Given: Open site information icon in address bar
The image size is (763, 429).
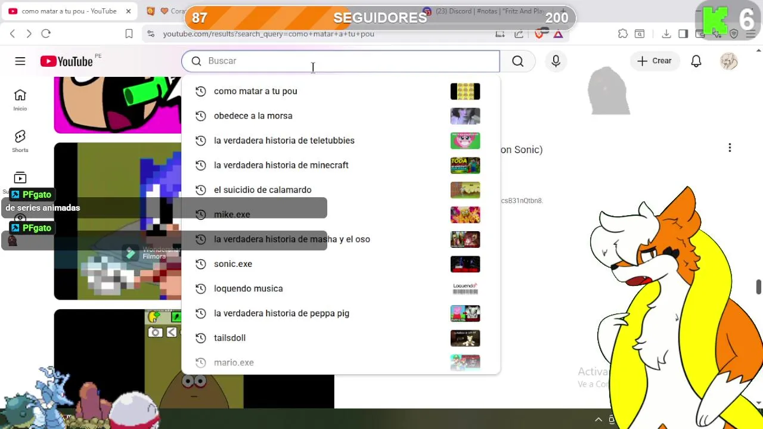Looking at the screenshot, I should click(151, 33).
